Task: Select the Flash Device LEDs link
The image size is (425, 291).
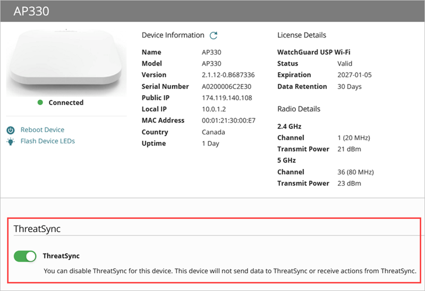Action: (48, 142)
